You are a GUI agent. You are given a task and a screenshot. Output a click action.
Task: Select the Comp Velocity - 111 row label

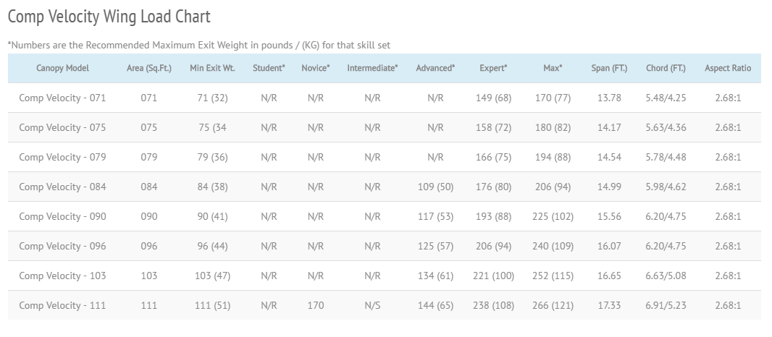(x=62, y=305)
